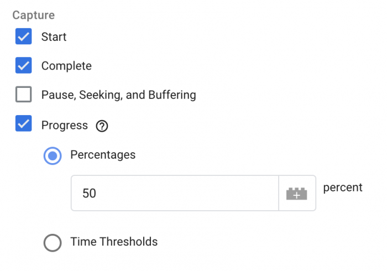Image resolution: width=387 pixels, height=271 pixels.
Task: Click the Percentages label text
Action: (x=103, y=155)
